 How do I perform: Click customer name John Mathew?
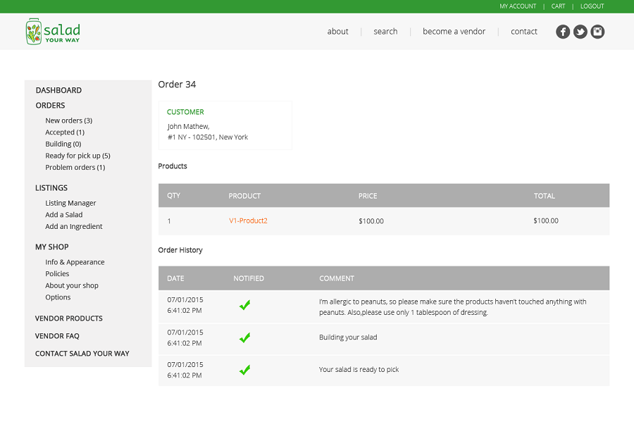[188, 127]
